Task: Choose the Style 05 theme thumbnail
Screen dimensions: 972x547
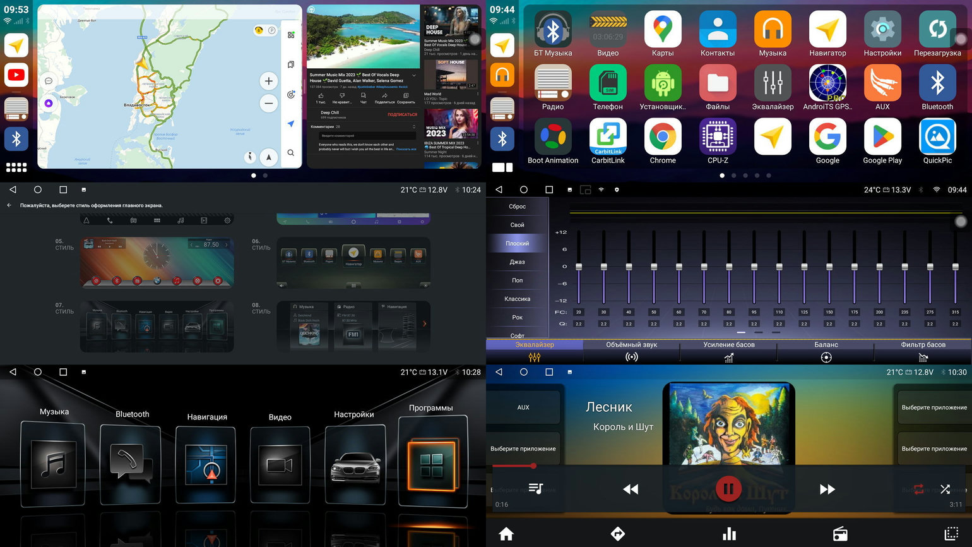Action: [x=157, y=263]
